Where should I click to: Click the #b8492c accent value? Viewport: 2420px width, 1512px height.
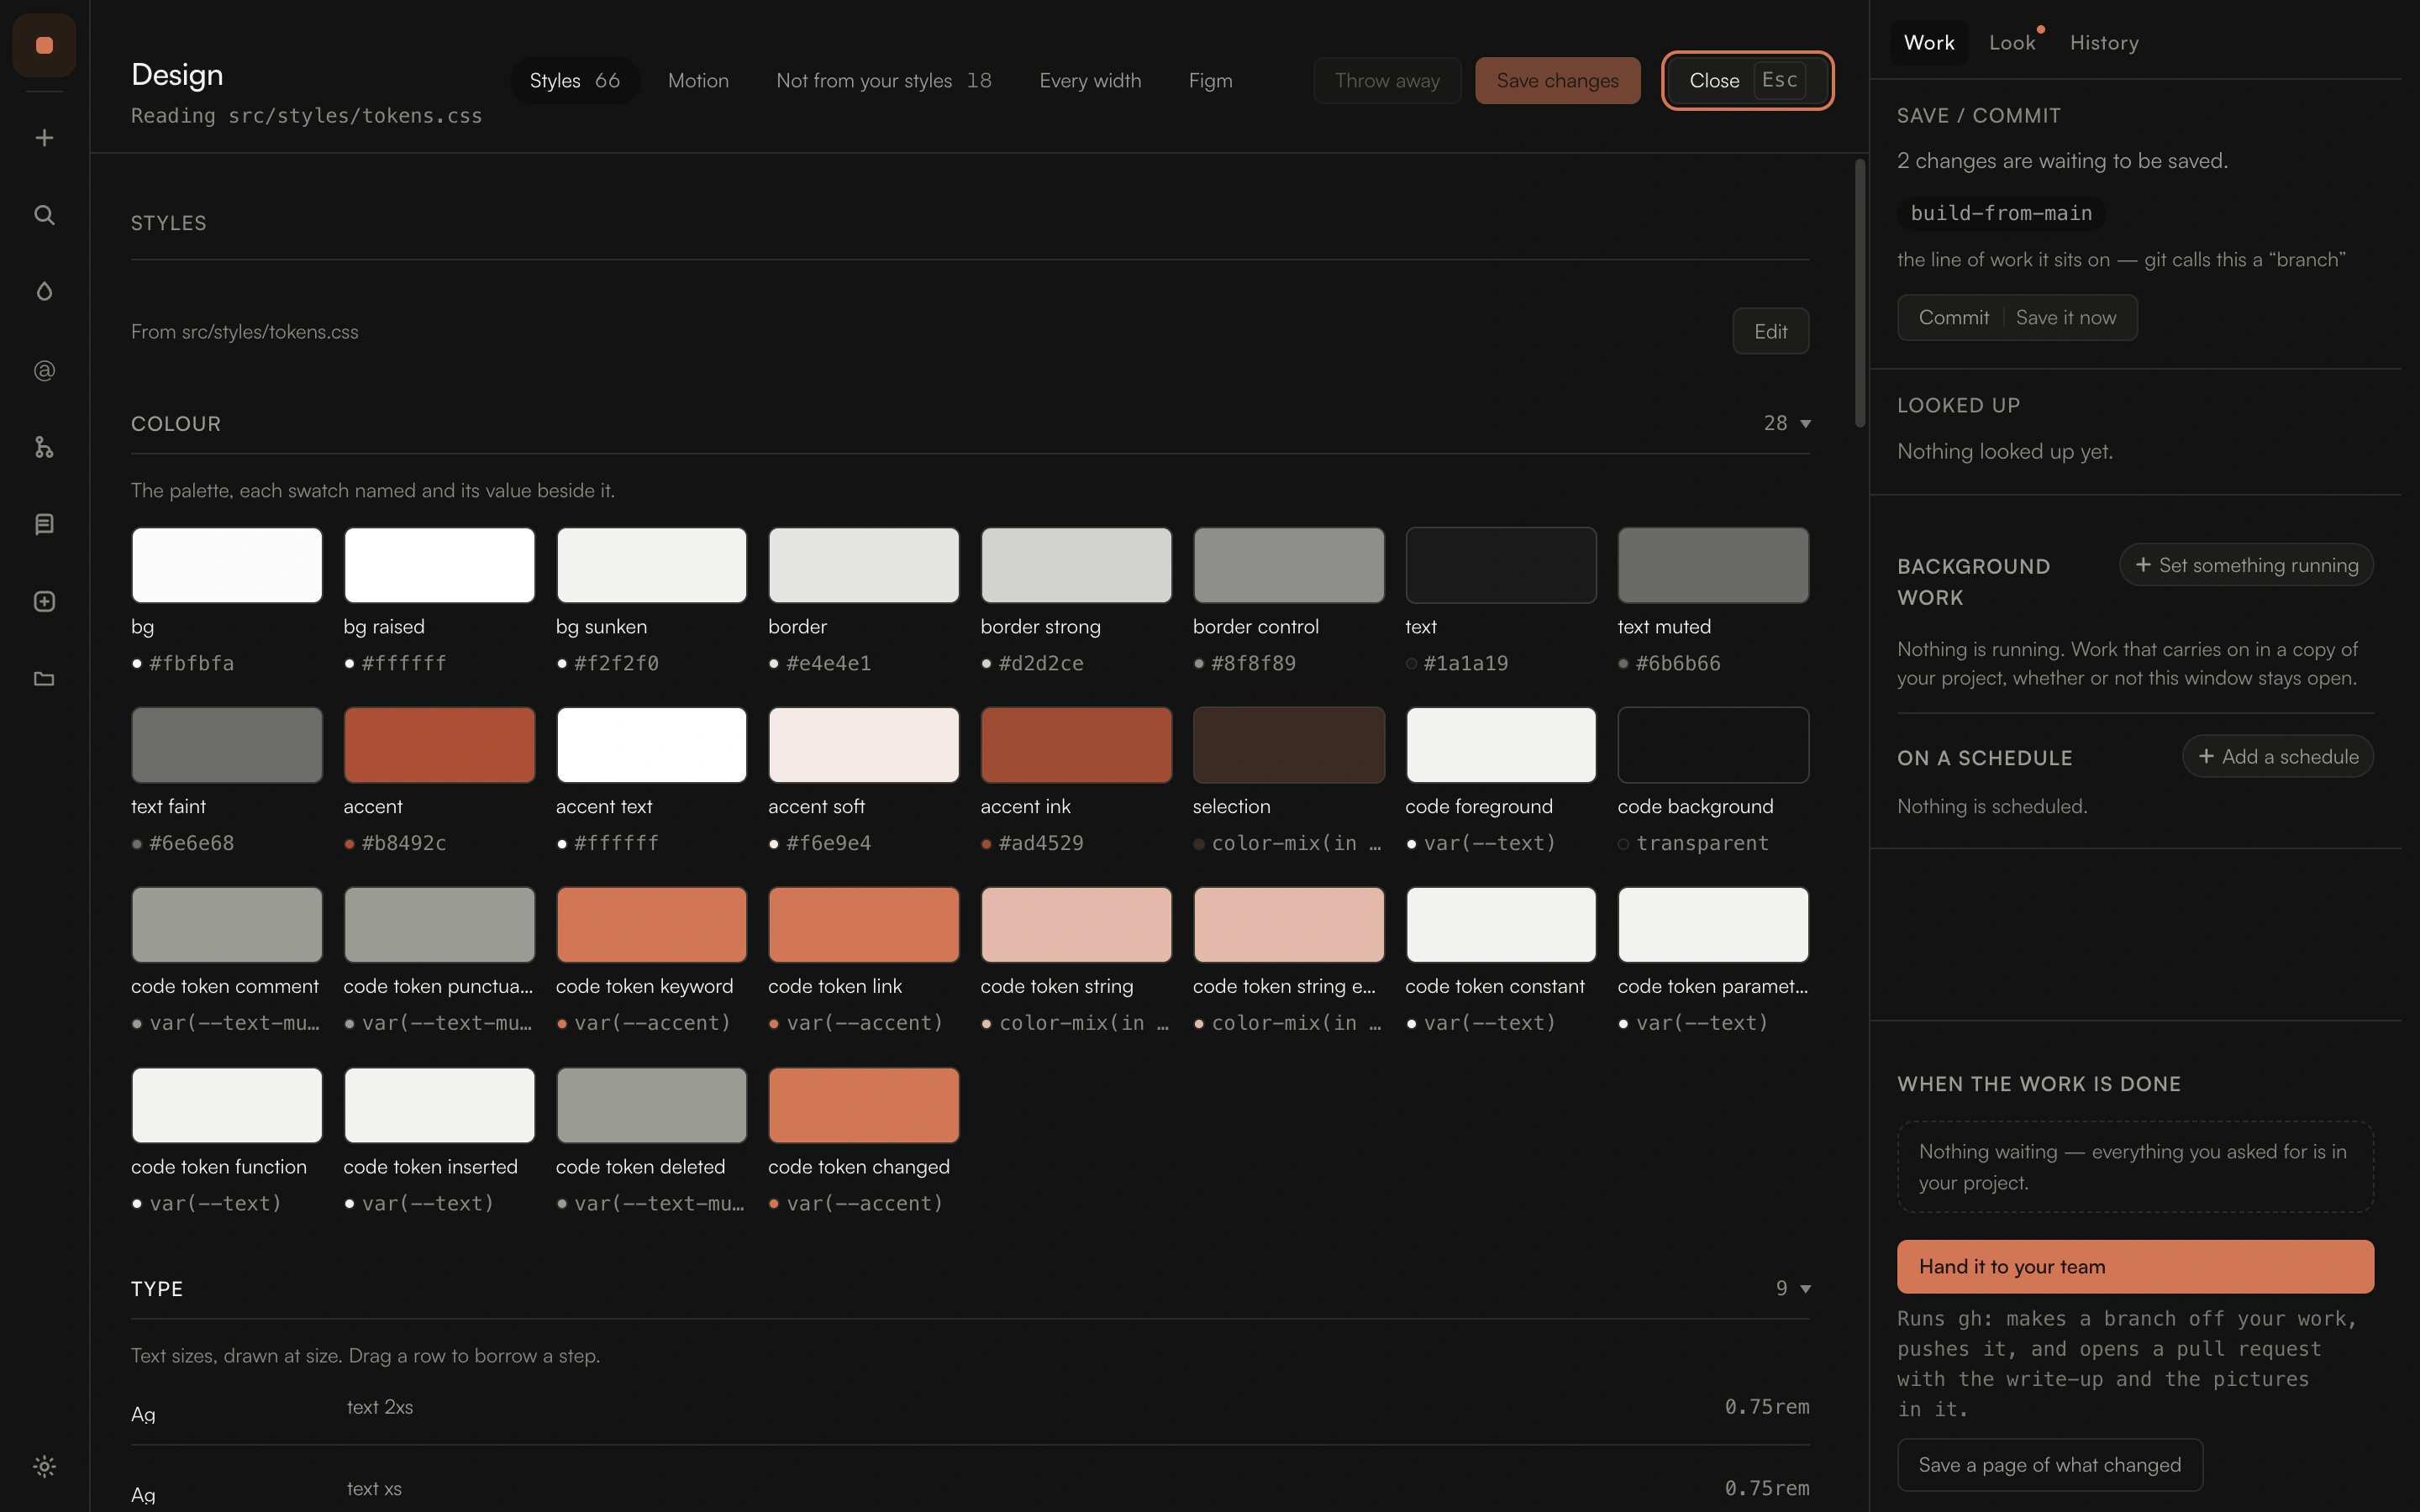pyautogui.click(x=404, y=843)
